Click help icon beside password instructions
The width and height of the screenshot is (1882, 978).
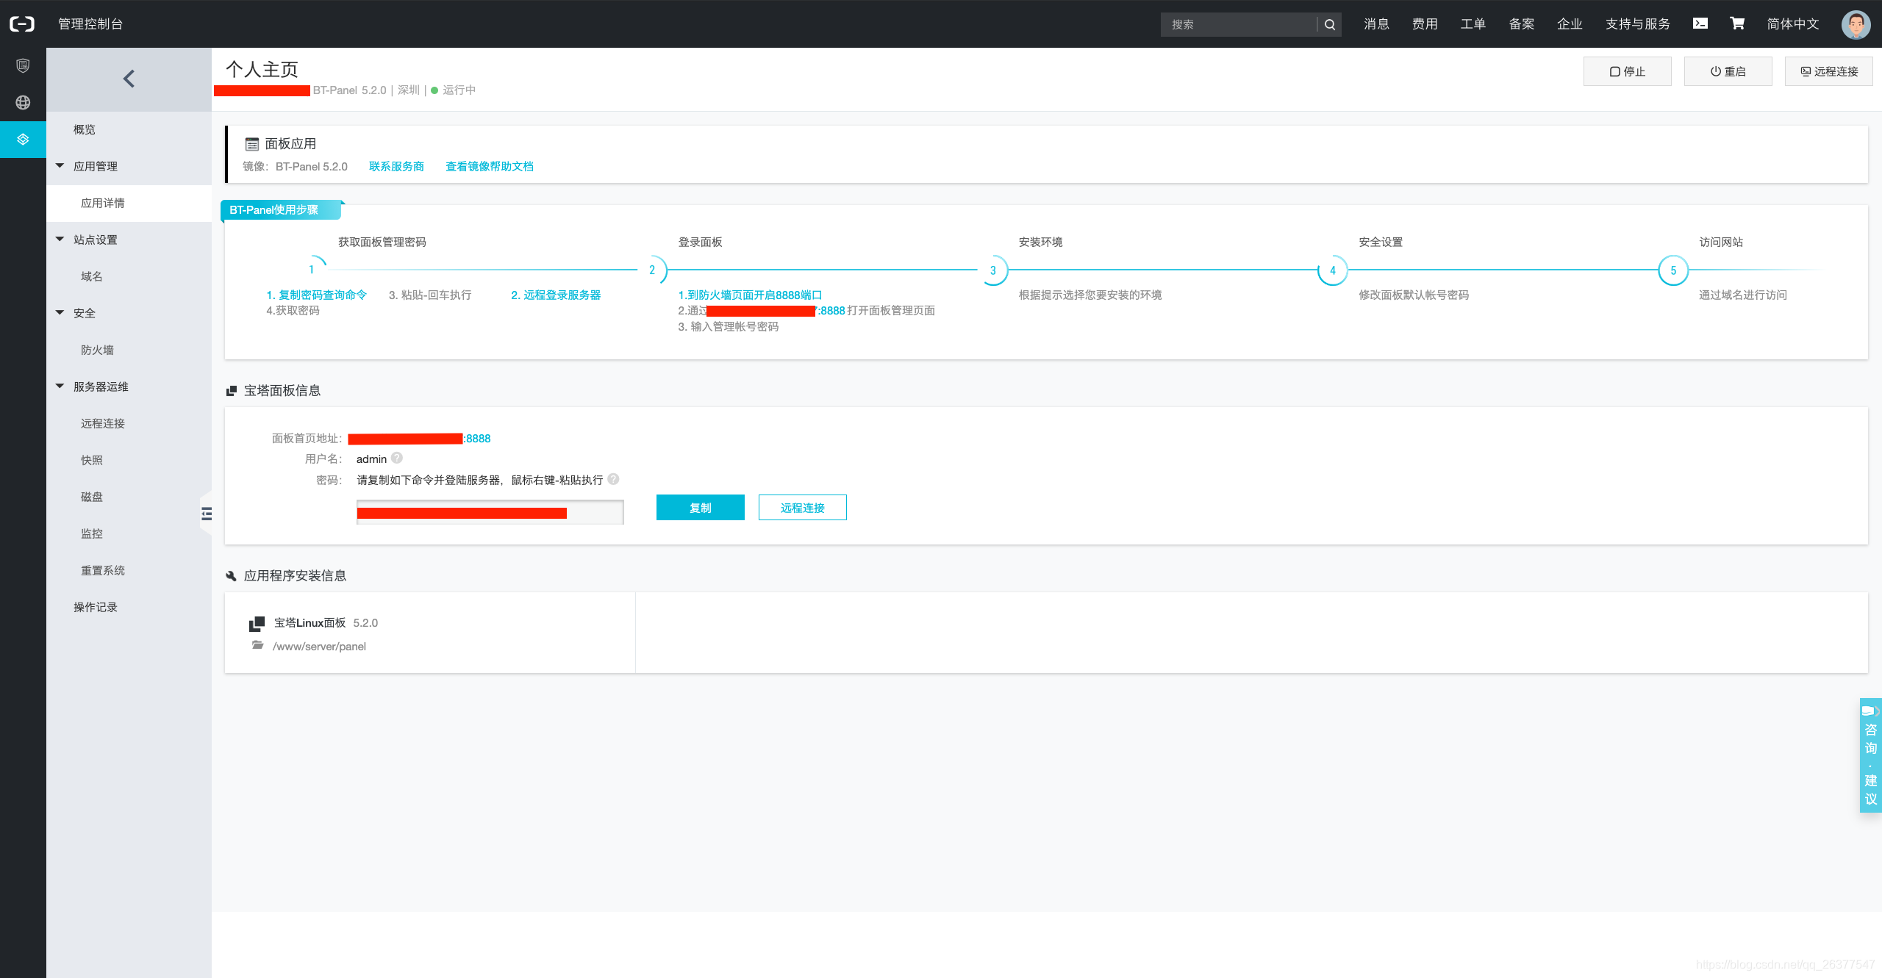pos(614,479)
